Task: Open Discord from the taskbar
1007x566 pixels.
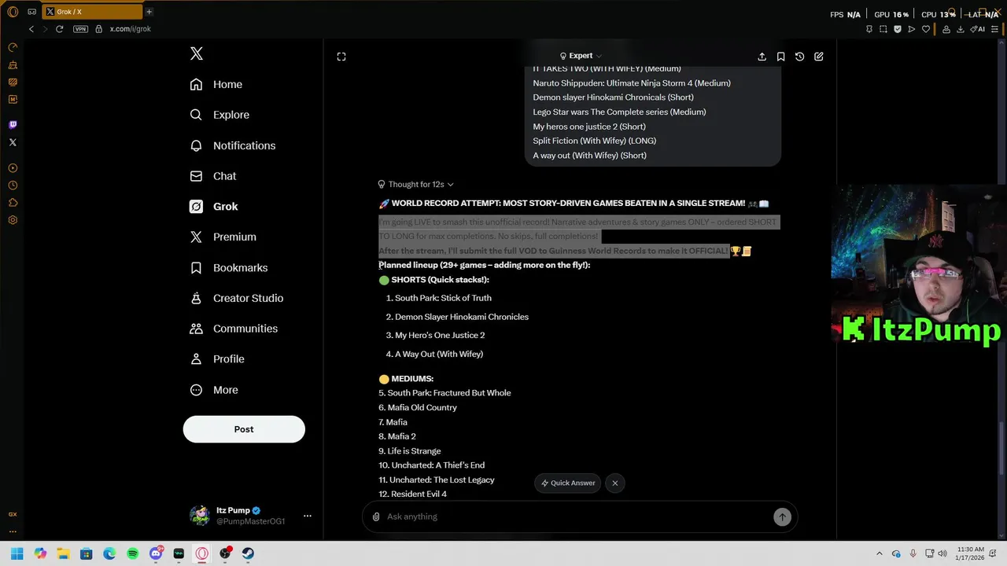Action: 156,553
